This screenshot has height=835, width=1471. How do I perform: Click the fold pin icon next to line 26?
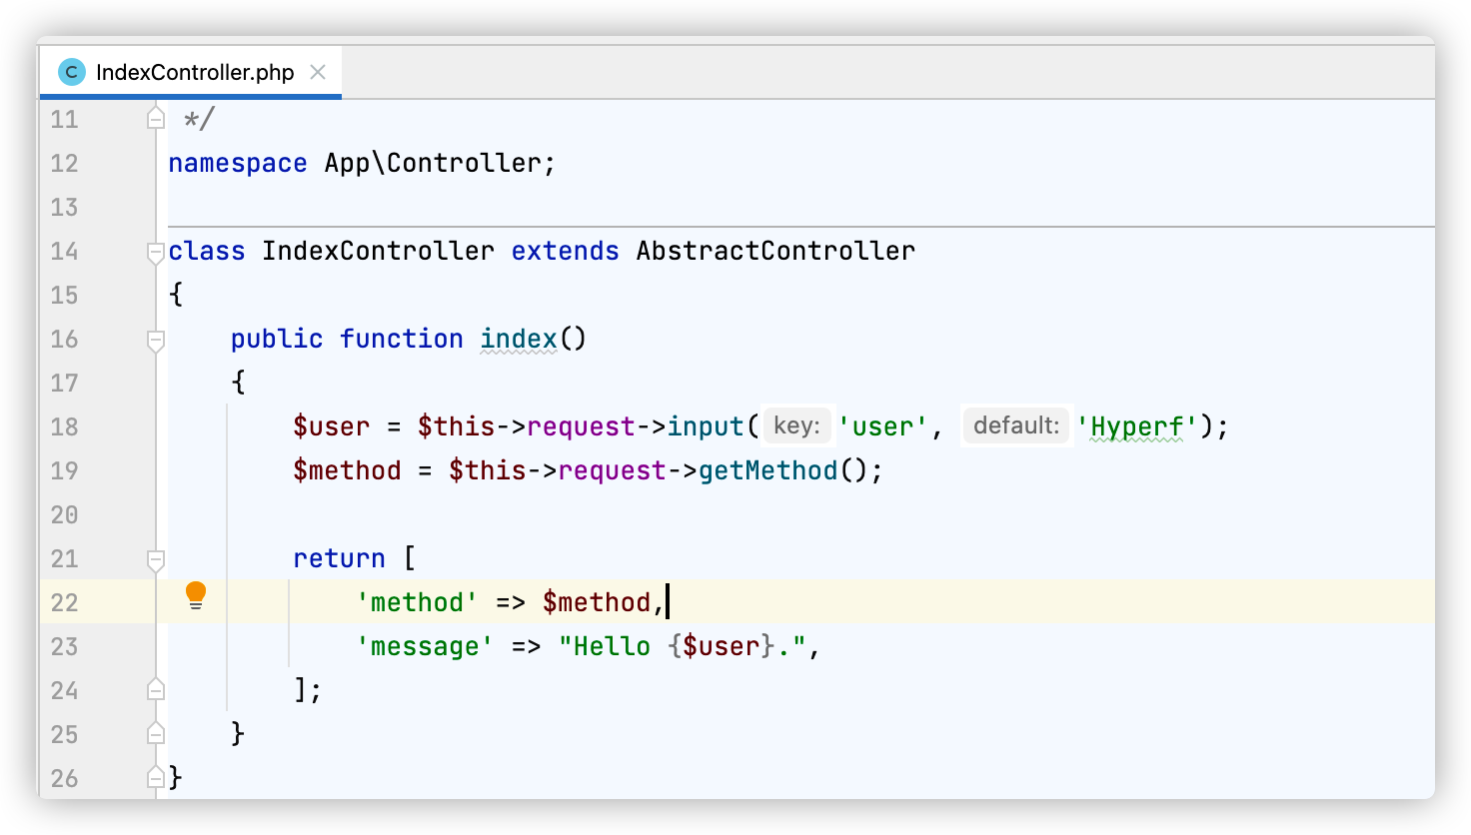[x=155, y=776]
